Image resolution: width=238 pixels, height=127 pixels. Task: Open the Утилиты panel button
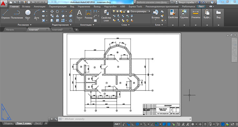(195, 17)
